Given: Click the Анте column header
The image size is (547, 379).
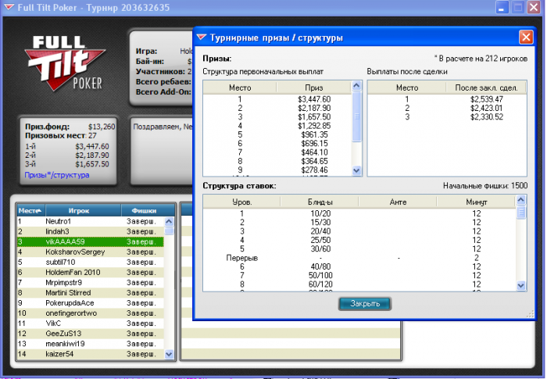Looking at the screenshot, I should 398,202.
